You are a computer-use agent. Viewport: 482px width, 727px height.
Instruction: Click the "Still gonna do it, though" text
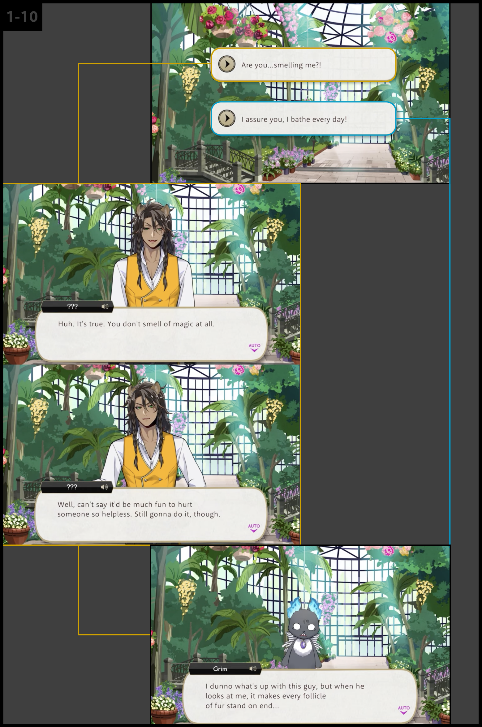(x=177, y=514)
